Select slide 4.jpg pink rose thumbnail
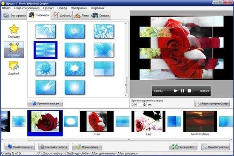 coord(148,121)
